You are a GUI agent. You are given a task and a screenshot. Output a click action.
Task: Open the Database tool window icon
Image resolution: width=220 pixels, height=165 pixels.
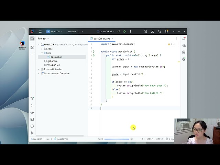coord(184,52)
